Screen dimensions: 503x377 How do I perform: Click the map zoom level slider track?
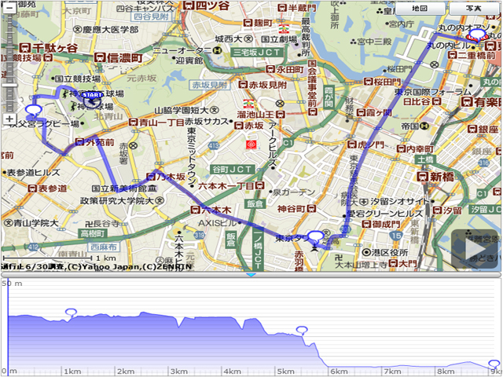pyautogui.click(x=9, y=63)
